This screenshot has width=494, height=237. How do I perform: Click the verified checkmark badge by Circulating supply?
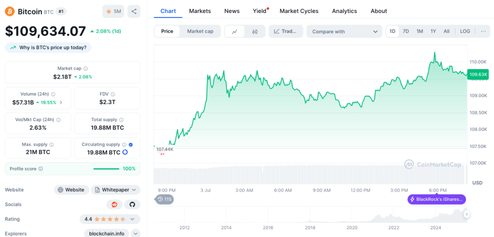(x=131, y=145)
